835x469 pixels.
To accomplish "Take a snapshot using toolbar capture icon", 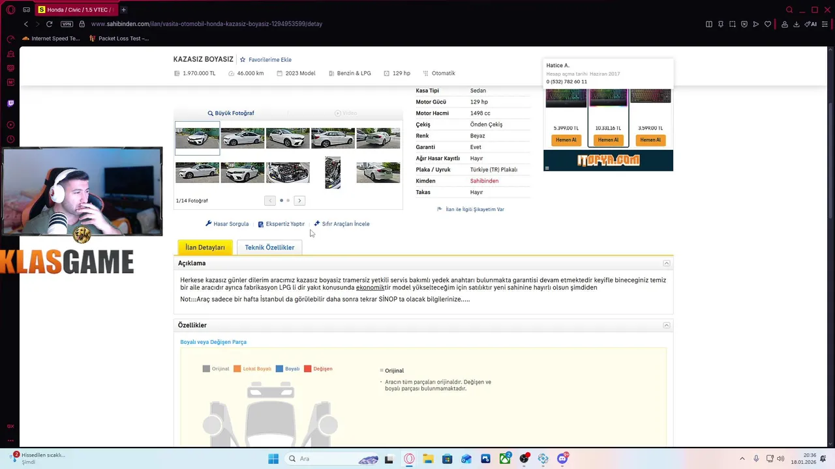I will click(733, 24).
